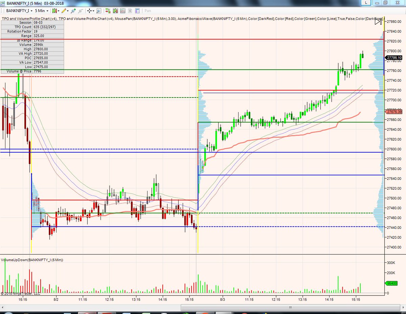Click the Pan button in toolbar
This screenshot has height=314, width=406.
[148, 11]
